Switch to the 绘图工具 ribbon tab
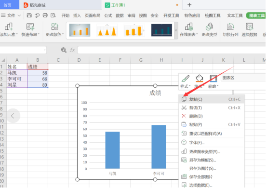The height and width of the screenshot is (188, 267). (x=213, y=15)
